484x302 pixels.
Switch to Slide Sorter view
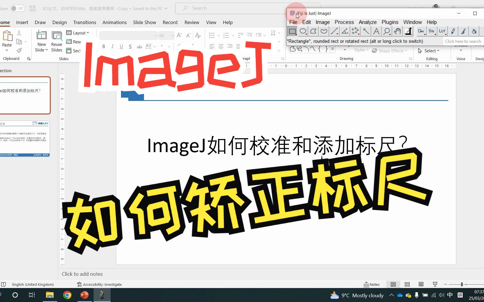click(407, 284)
